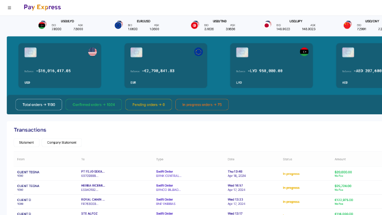Viewport: 382px width, 215px height.
Task: Click the €122,975.00 amount
Action: [x=343, y=200]
